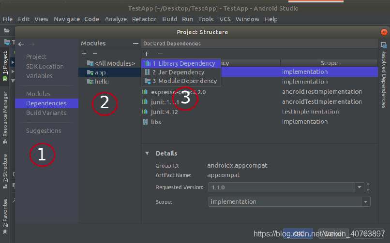Collapse the Details section
The image size is (390, 243).
147,154
